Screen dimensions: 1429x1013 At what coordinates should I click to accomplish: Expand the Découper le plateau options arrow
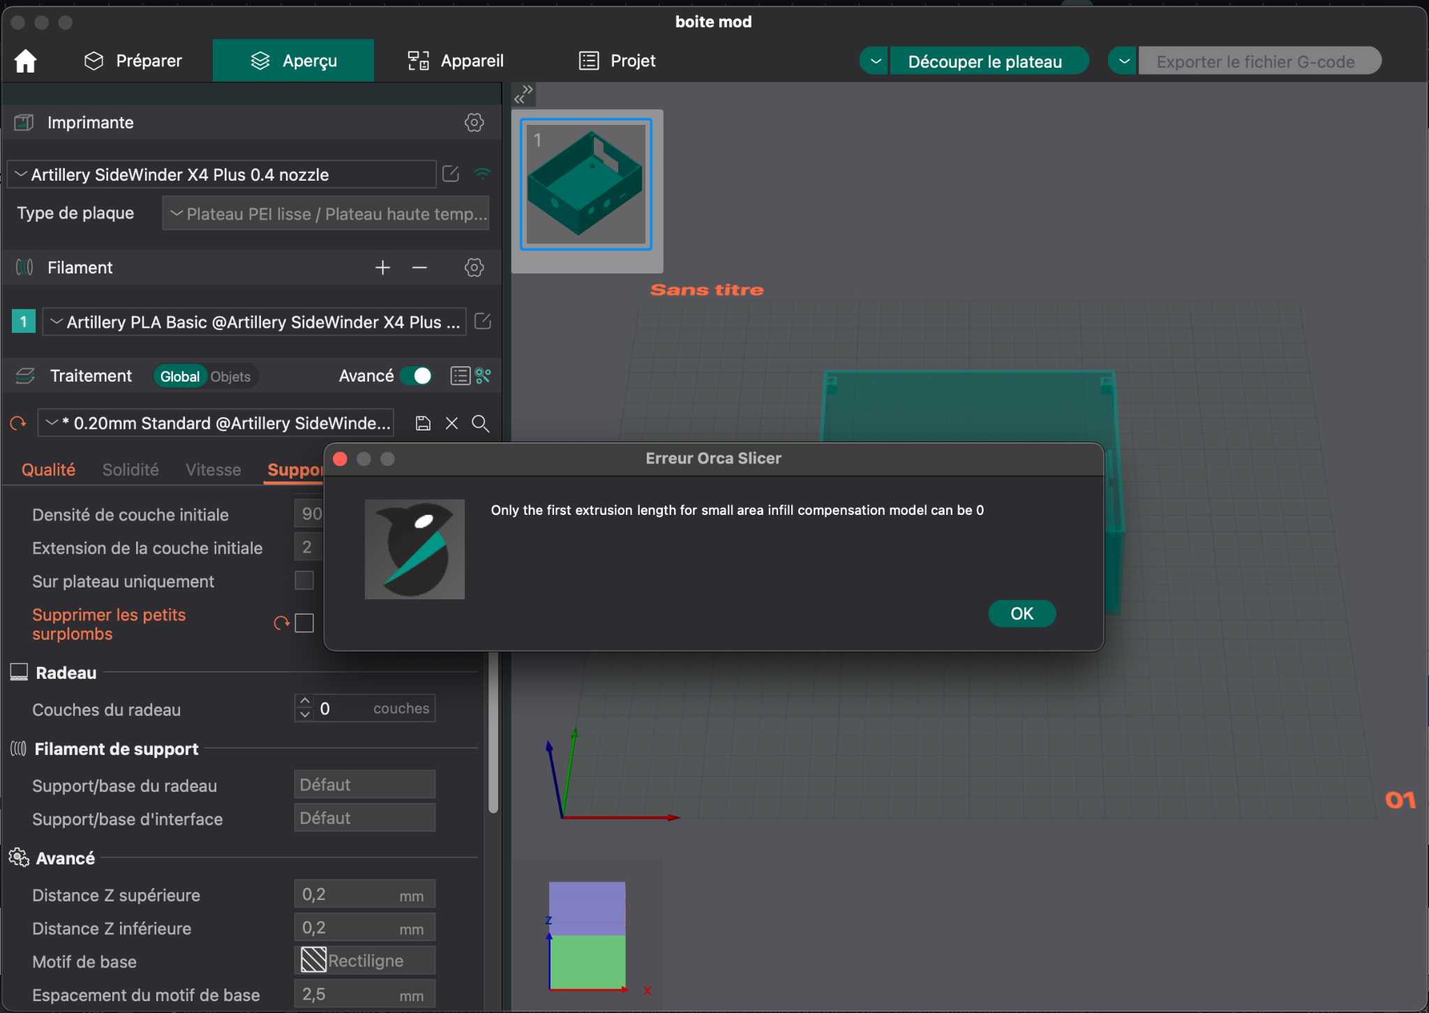click(875, 61)
